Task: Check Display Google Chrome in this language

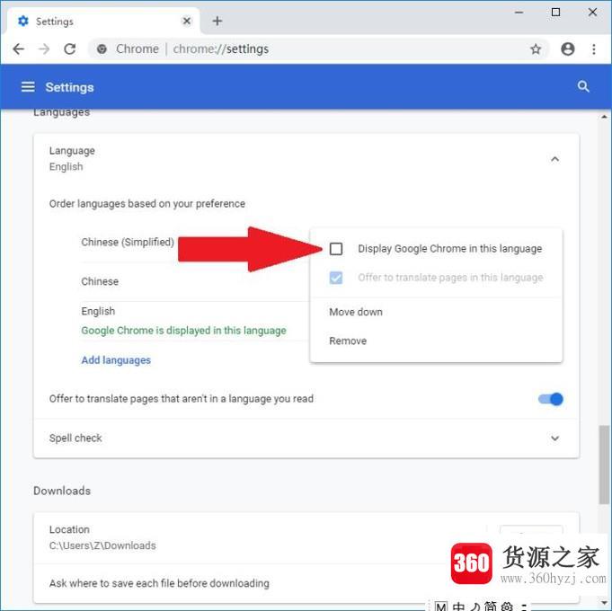Action: pos(336,249)
